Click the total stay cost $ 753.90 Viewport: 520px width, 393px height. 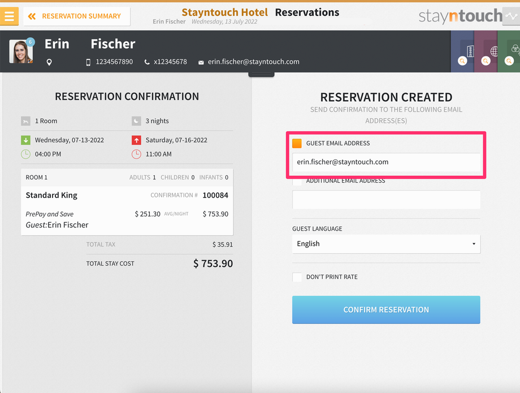[x=213, y=264]
